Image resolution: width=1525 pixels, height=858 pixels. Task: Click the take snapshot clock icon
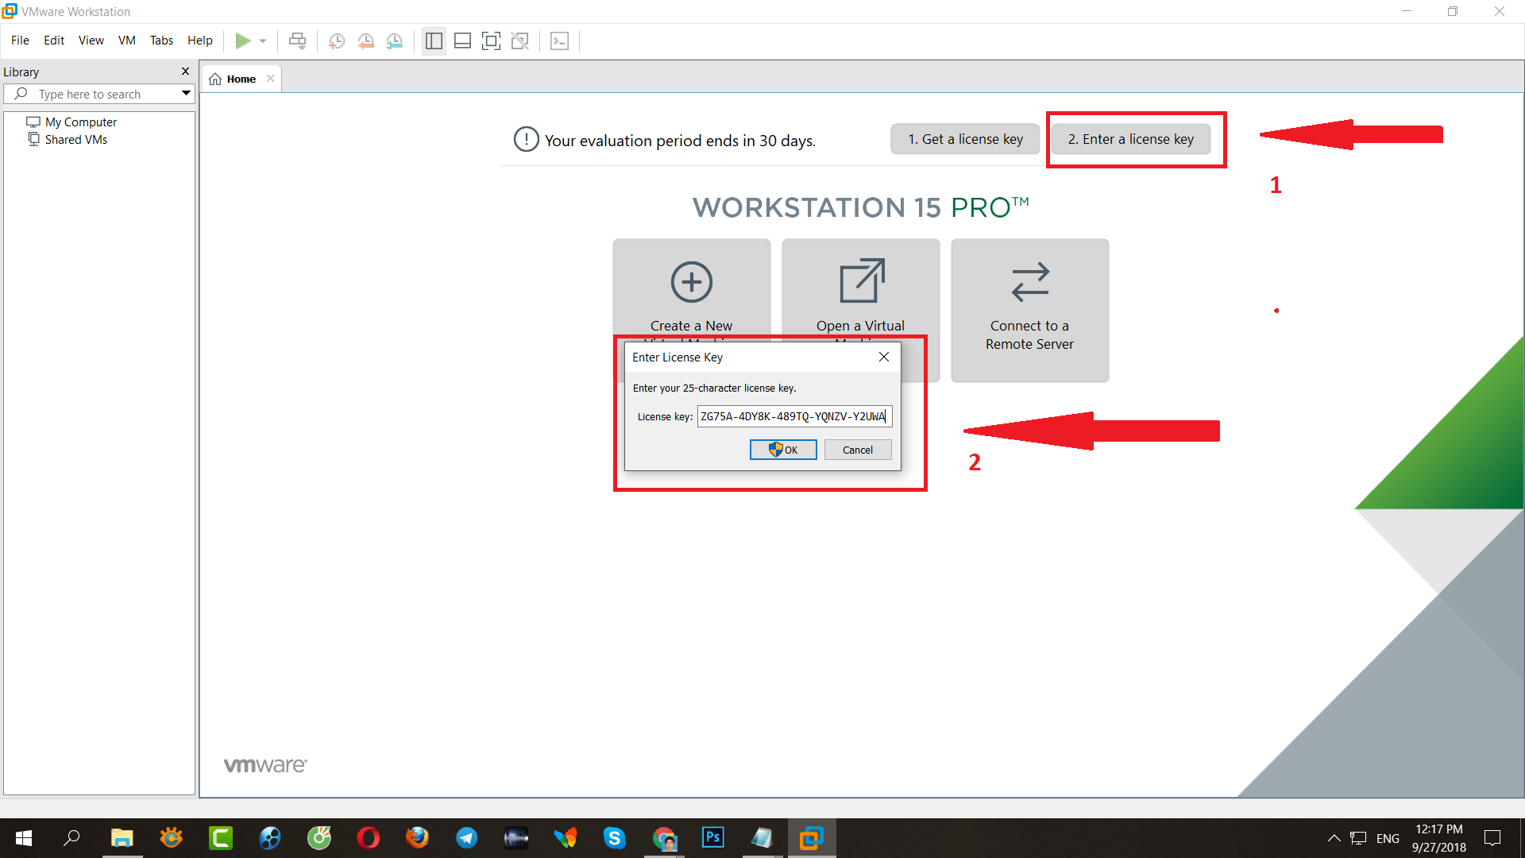(336, 41)
